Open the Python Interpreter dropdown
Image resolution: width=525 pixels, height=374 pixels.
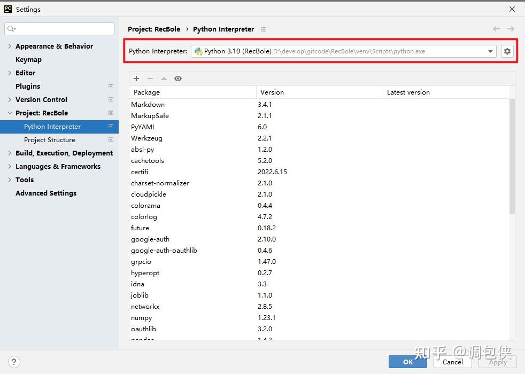tap(490, 51)
